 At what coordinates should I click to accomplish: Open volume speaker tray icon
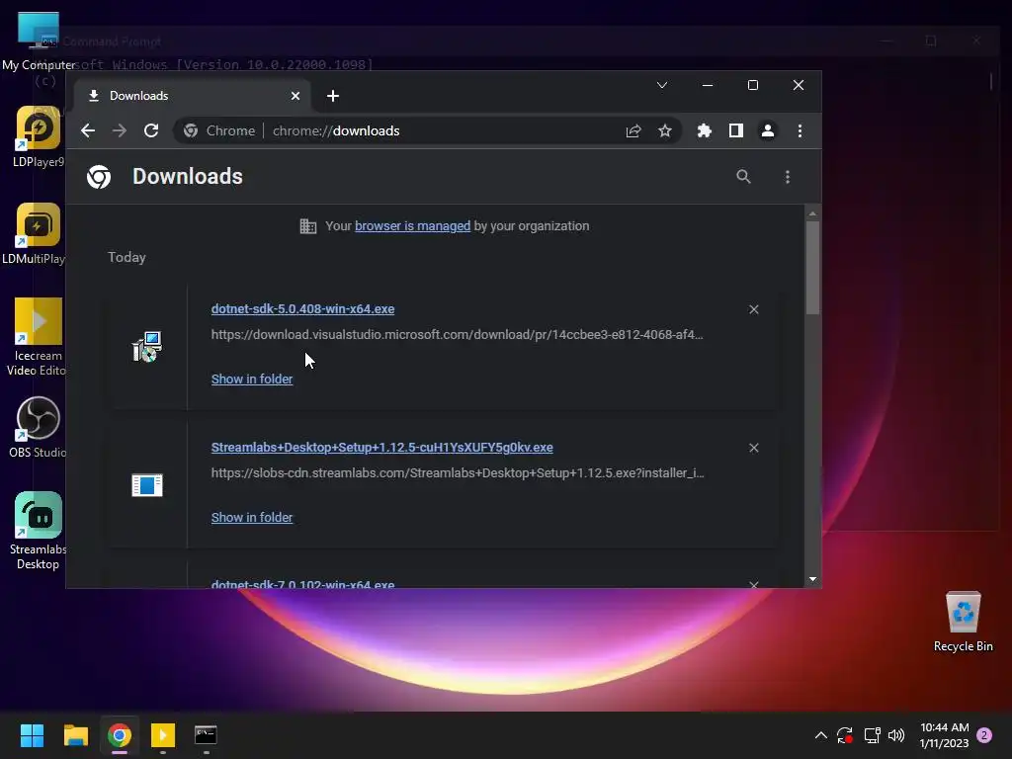point(896,735)
